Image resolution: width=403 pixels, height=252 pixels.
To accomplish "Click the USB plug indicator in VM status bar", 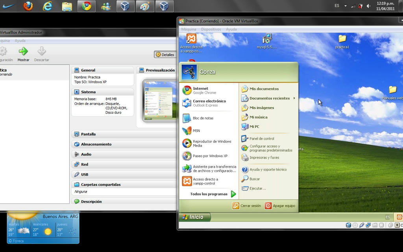I will [x=362, y=225].
